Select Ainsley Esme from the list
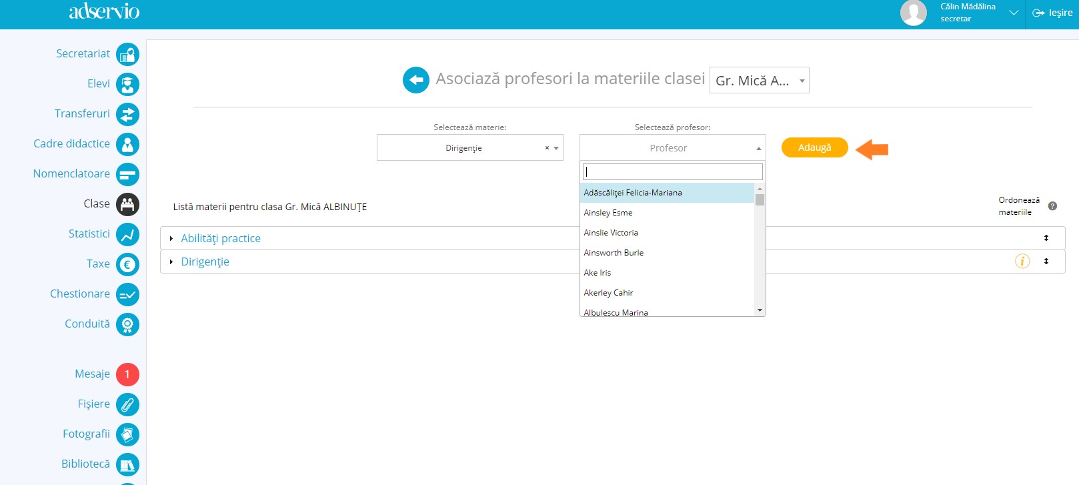The height and width of the screenshot is (485, 1079). coord(668,213)
